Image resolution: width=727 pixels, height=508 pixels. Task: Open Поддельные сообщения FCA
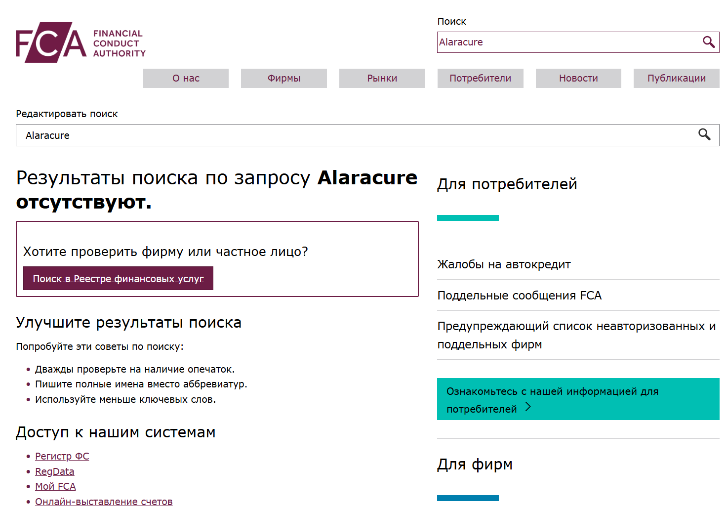(519, 295)
